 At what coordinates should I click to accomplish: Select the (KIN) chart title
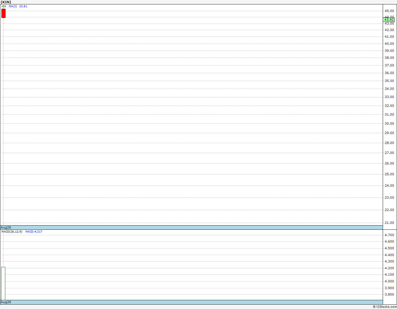(6, 2)
